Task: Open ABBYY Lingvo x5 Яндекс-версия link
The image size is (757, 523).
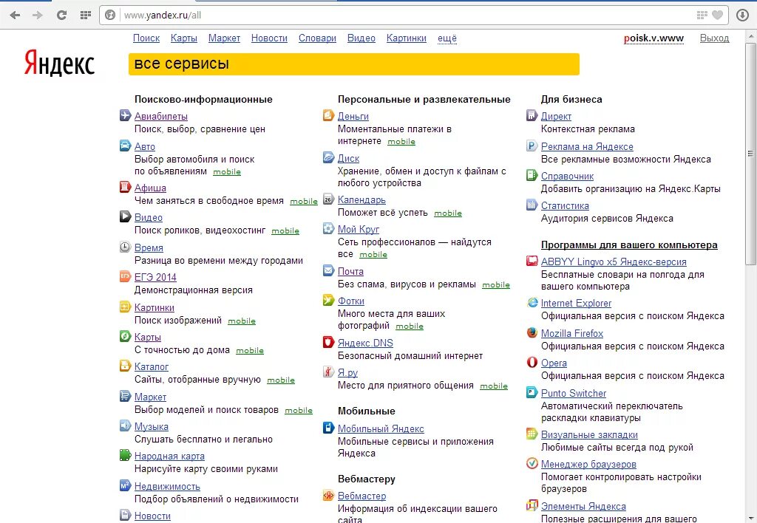Action: click(614, 261)
